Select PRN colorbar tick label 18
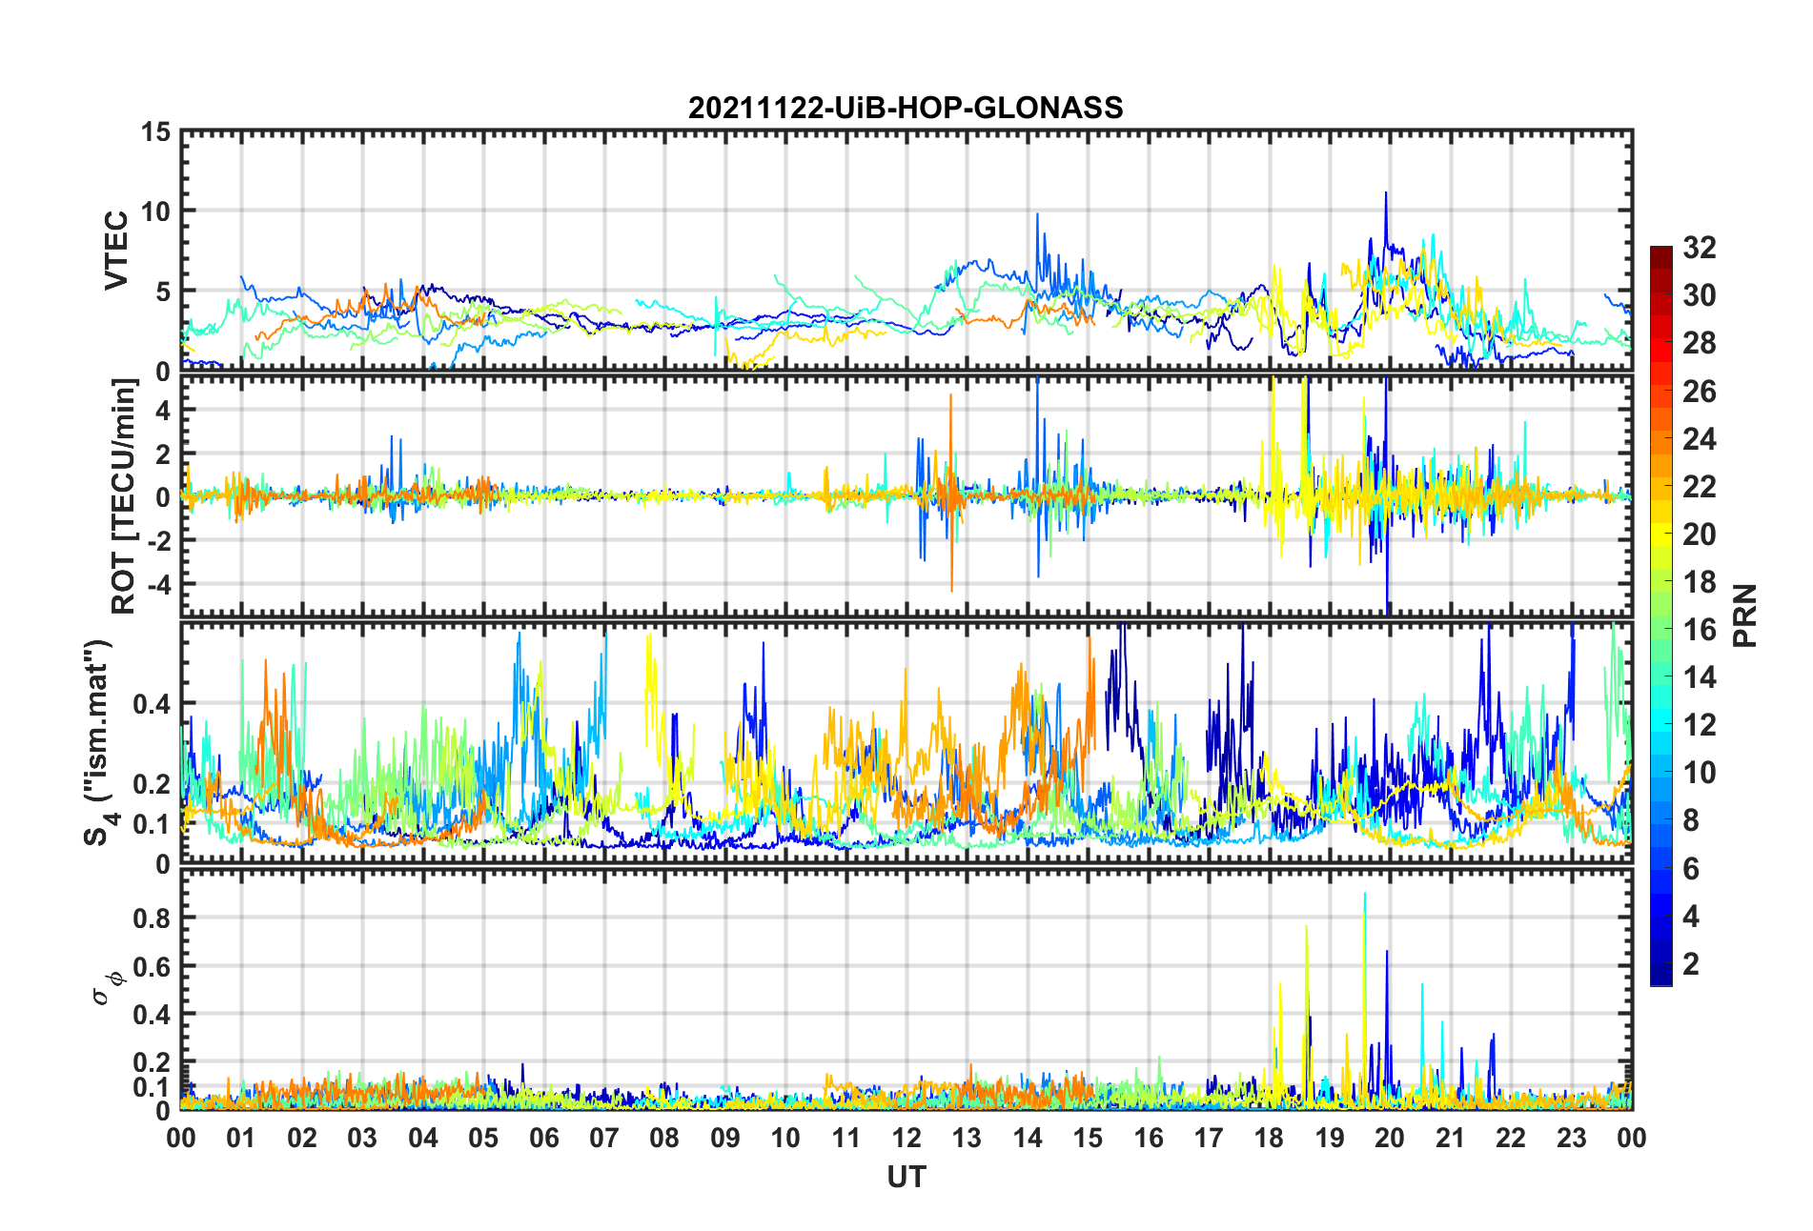The width and height of the screenshot is (1813, 1231). (1700, 581)
